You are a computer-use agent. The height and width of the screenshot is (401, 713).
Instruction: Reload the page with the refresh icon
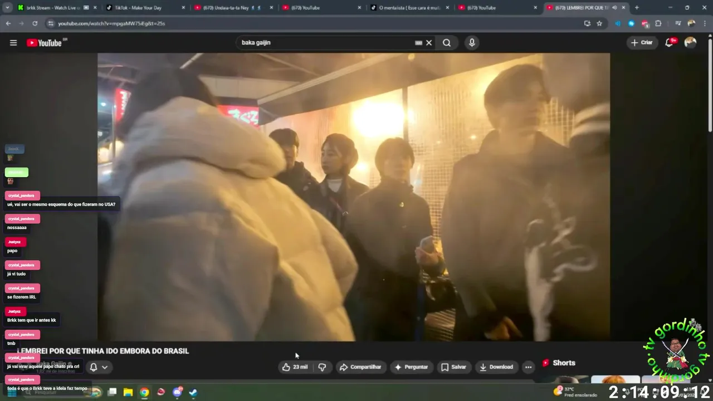tap(35, 23)
